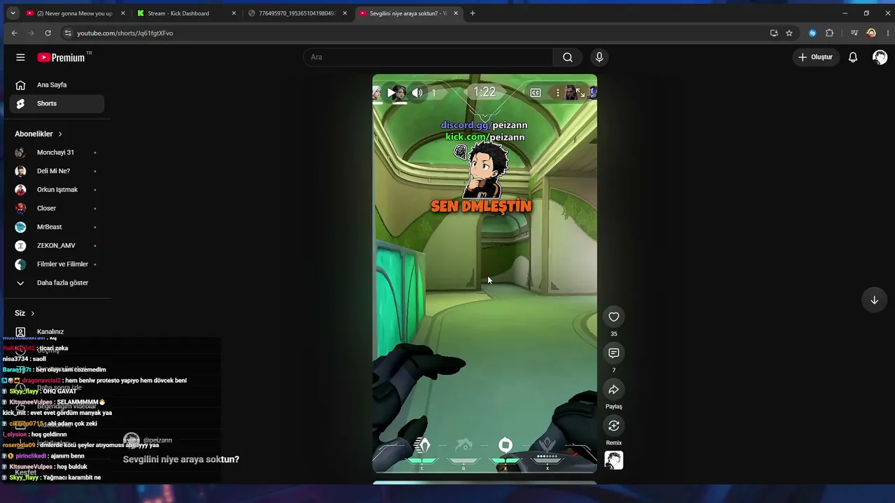Viewport: 895px width, 503px height.
Task: Open the comments on this short
Action: click(x=614, y=353)
